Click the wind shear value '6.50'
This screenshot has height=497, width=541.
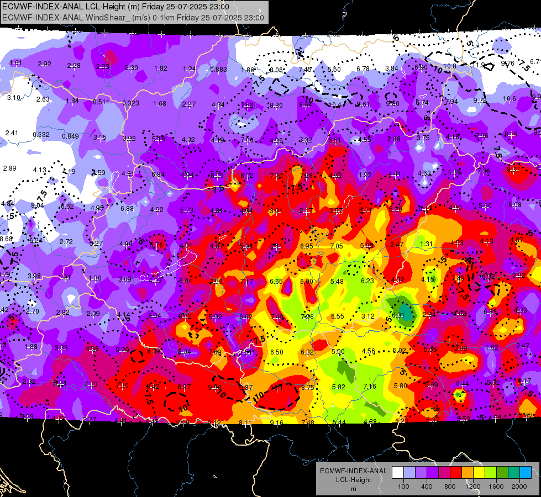pyautogui.click(x=277, y=352)
